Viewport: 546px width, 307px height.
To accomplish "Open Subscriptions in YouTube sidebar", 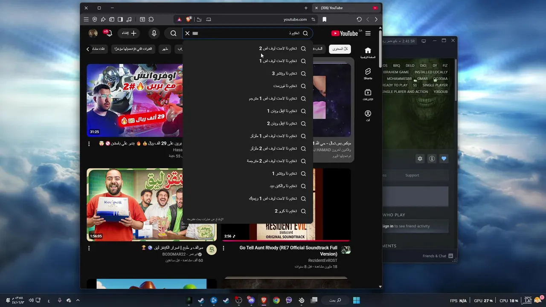I will pyautogui.click(x=368, y=95).
